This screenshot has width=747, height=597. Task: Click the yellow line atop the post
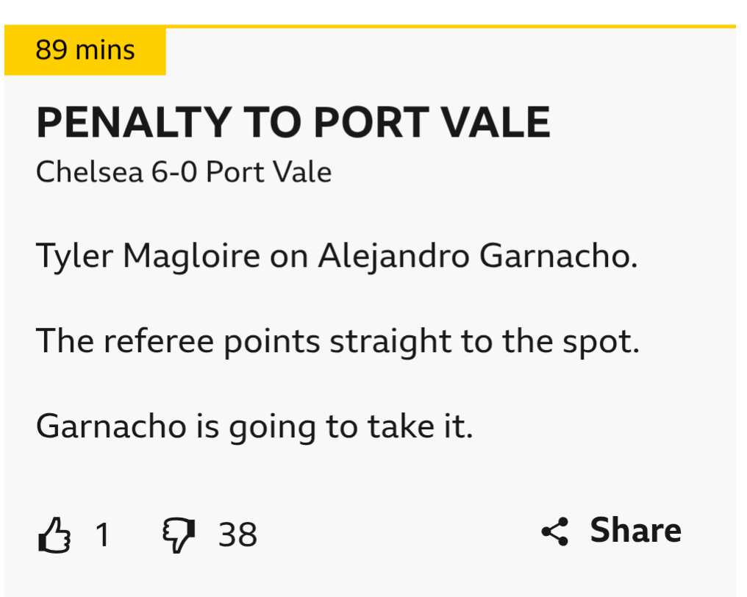pos(441,26)
